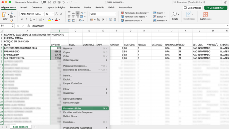
Task: Choose Limpar Conteúdo from context menu
Action: coord(85,83)
